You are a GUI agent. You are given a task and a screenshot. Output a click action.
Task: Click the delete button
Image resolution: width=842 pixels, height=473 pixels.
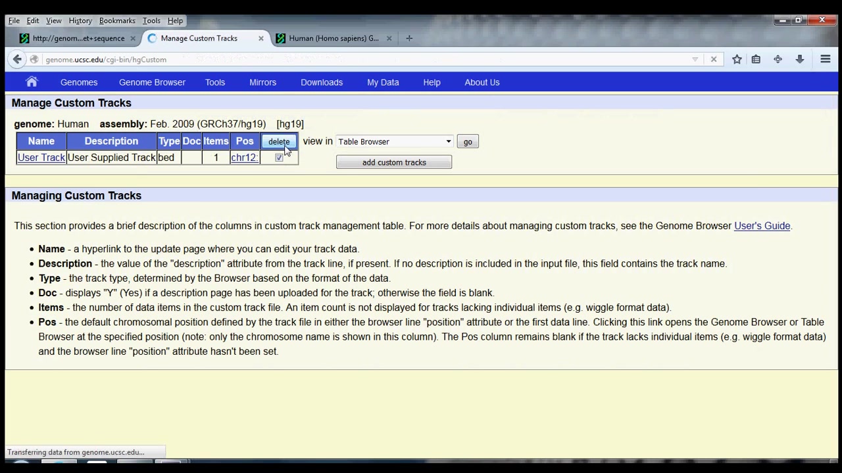coord(279,141)
